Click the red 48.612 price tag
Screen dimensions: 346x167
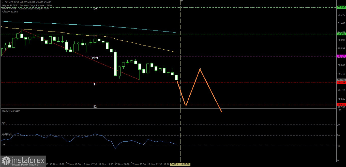341,104
